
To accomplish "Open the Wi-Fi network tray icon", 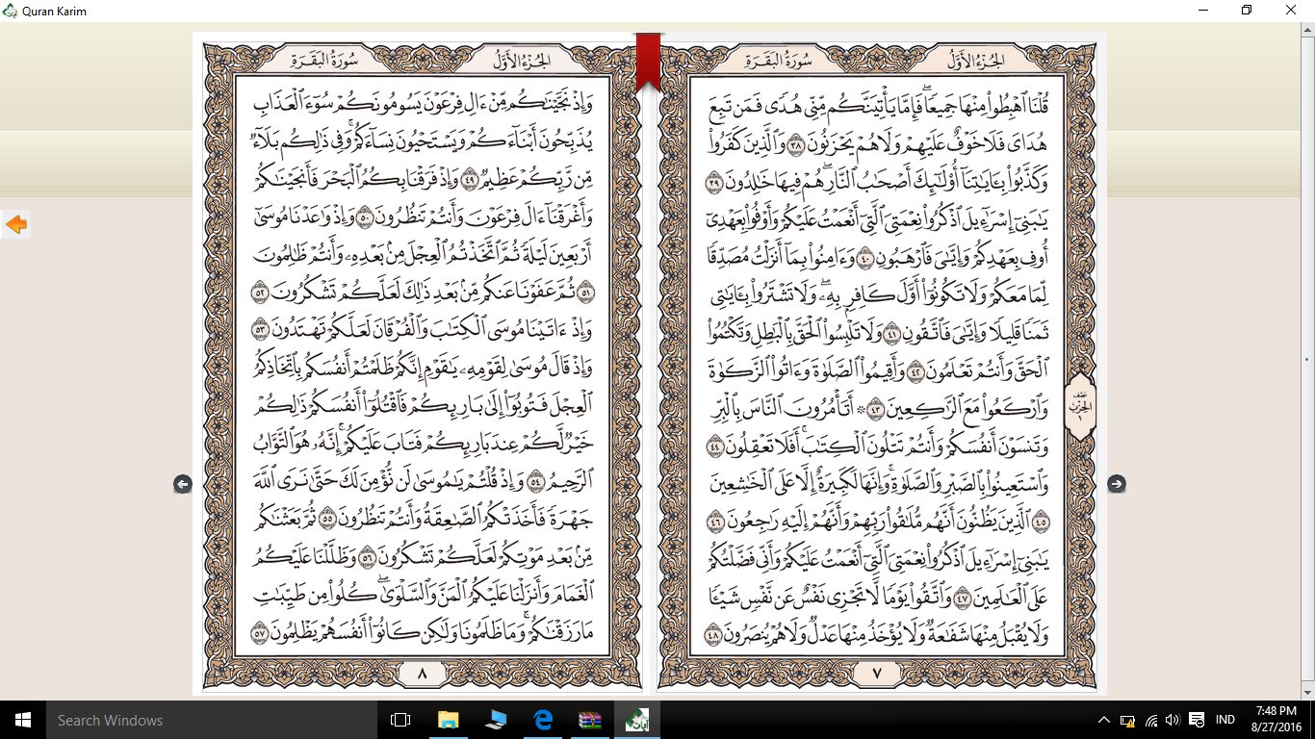I will [1151, 720].
